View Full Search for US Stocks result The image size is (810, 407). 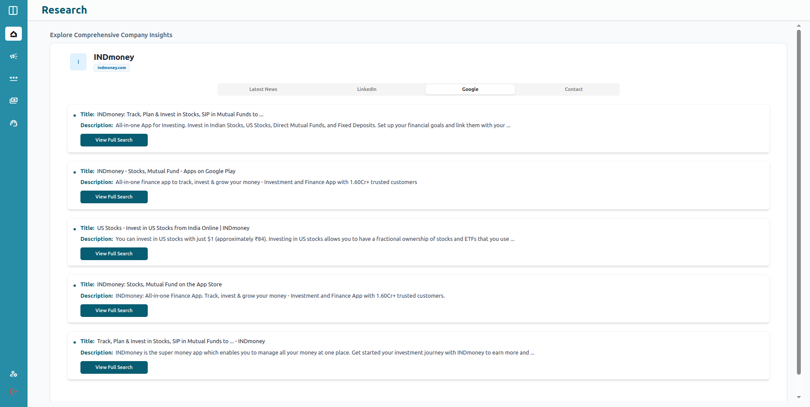114,254
